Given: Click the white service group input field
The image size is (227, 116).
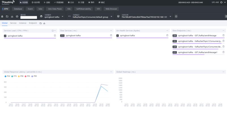Looking at the screenshot, I should (x=29, y=18).
